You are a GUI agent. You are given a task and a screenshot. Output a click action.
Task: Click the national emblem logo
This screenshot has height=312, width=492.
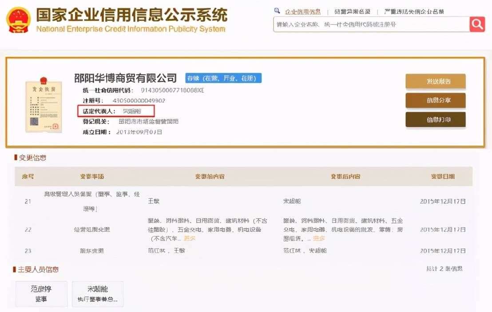coord(18,20)
